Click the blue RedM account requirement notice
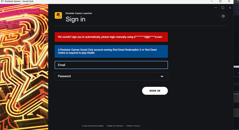 click(x=111, y=51)
